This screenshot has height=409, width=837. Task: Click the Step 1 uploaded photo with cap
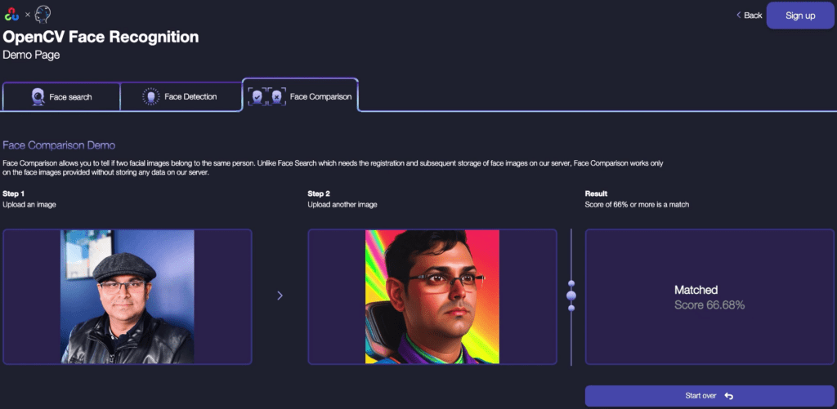127,297
